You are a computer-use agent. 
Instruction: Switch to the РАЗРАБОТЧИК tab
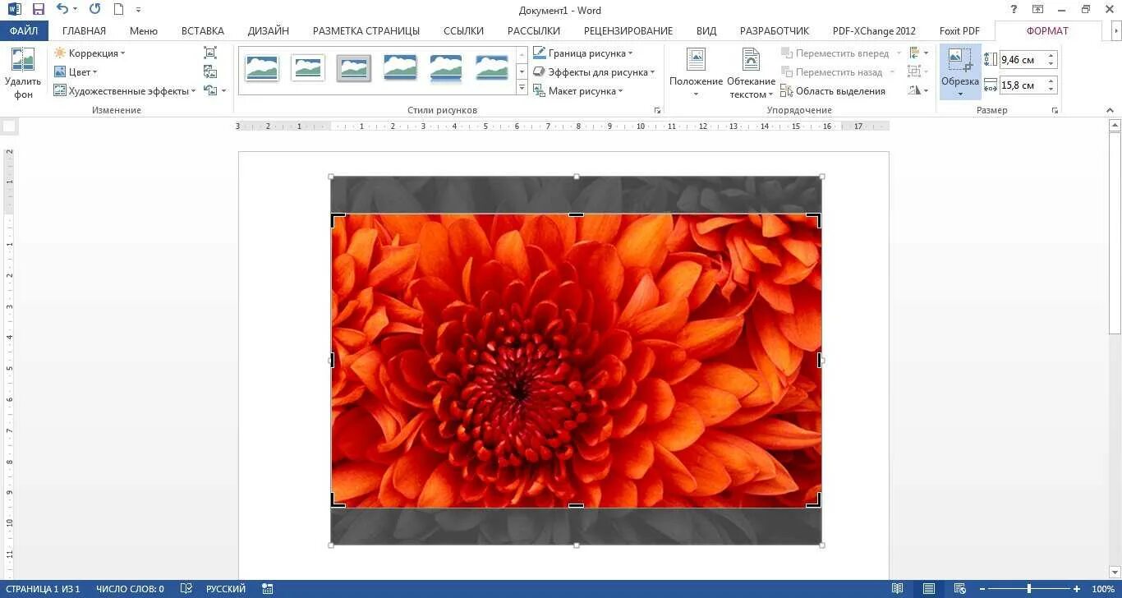(x=775, y=31)
